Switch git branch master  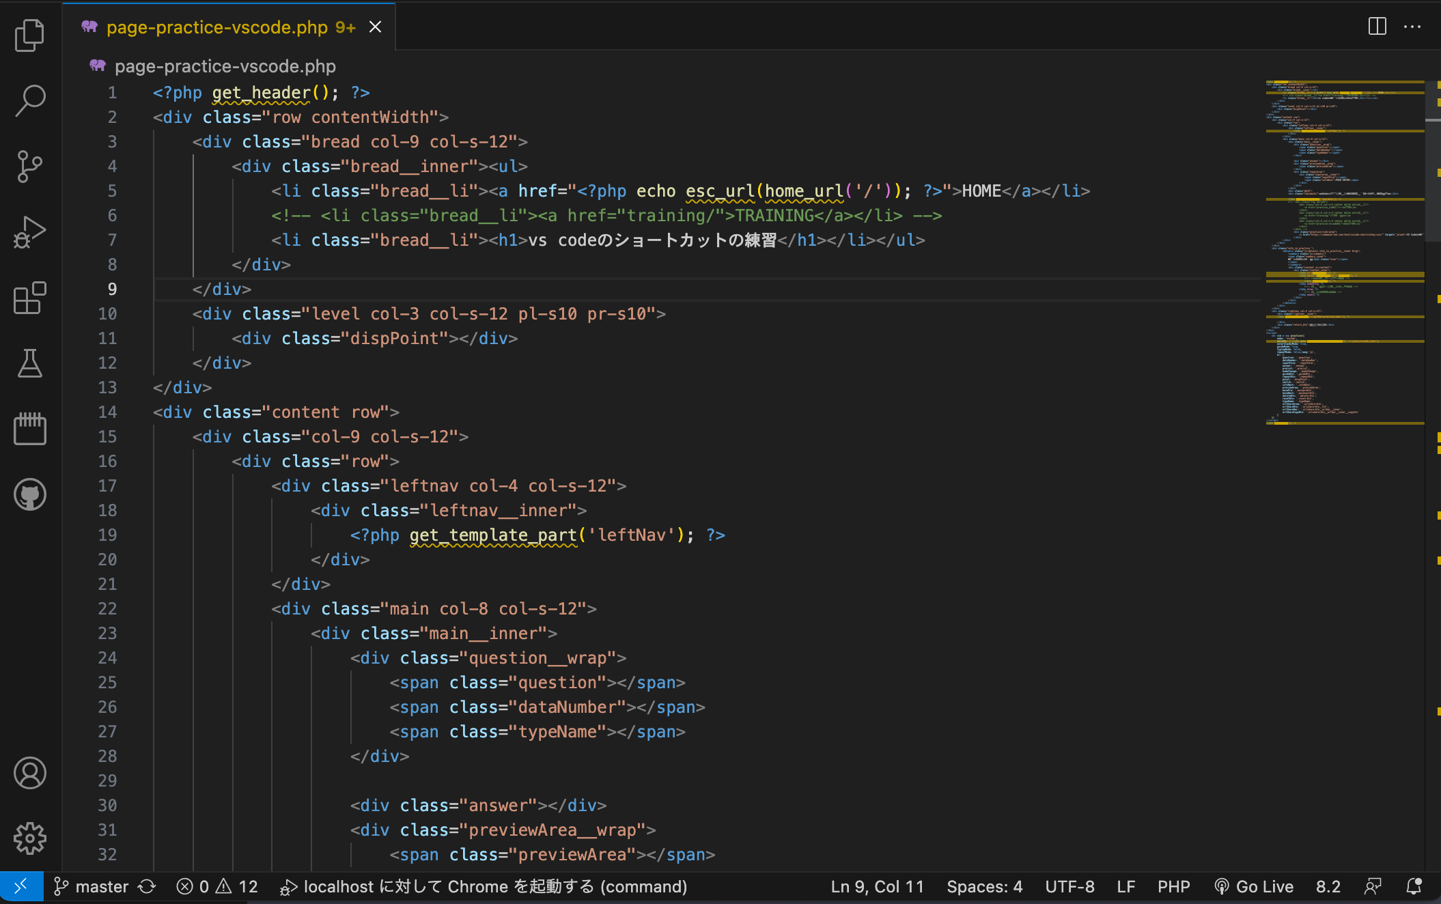click(x=91, y=886)
